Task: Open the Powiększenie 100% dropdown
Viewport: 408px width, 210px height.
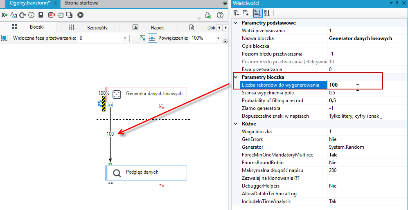Action: click(218, 38)
